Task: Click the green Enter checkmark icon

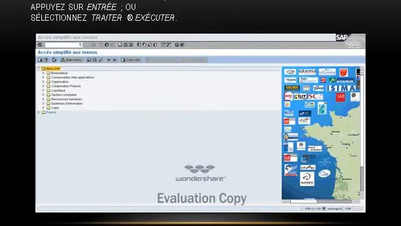Action: coord(40,45)
